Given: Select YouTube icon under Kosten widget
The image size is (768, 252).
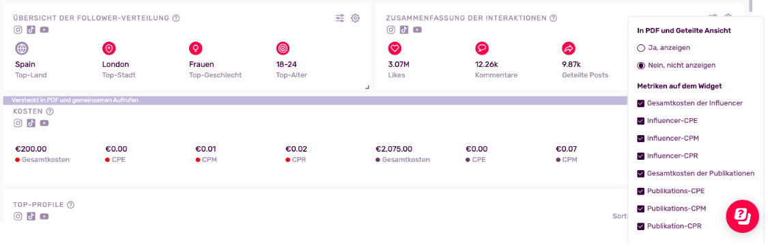Looking at the screenshot, I should (44, 123).
